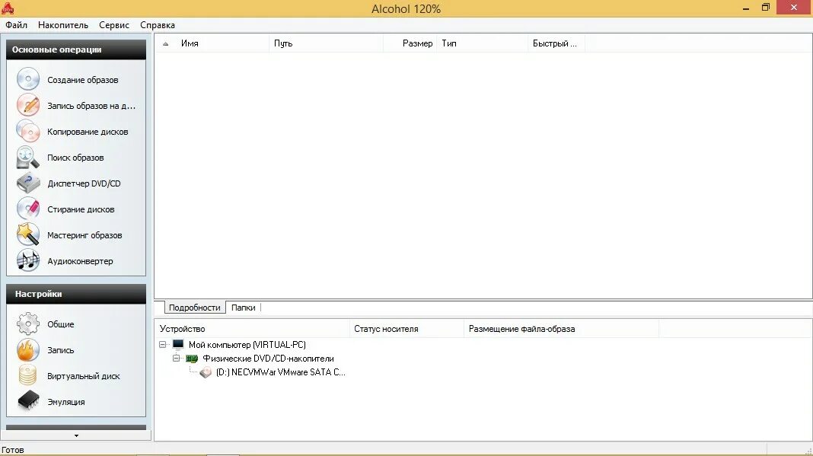The width and height of the screenshot is (813, 456).
Task: Click the Виртуальный диск stack icon
Action: click(28, 375)
